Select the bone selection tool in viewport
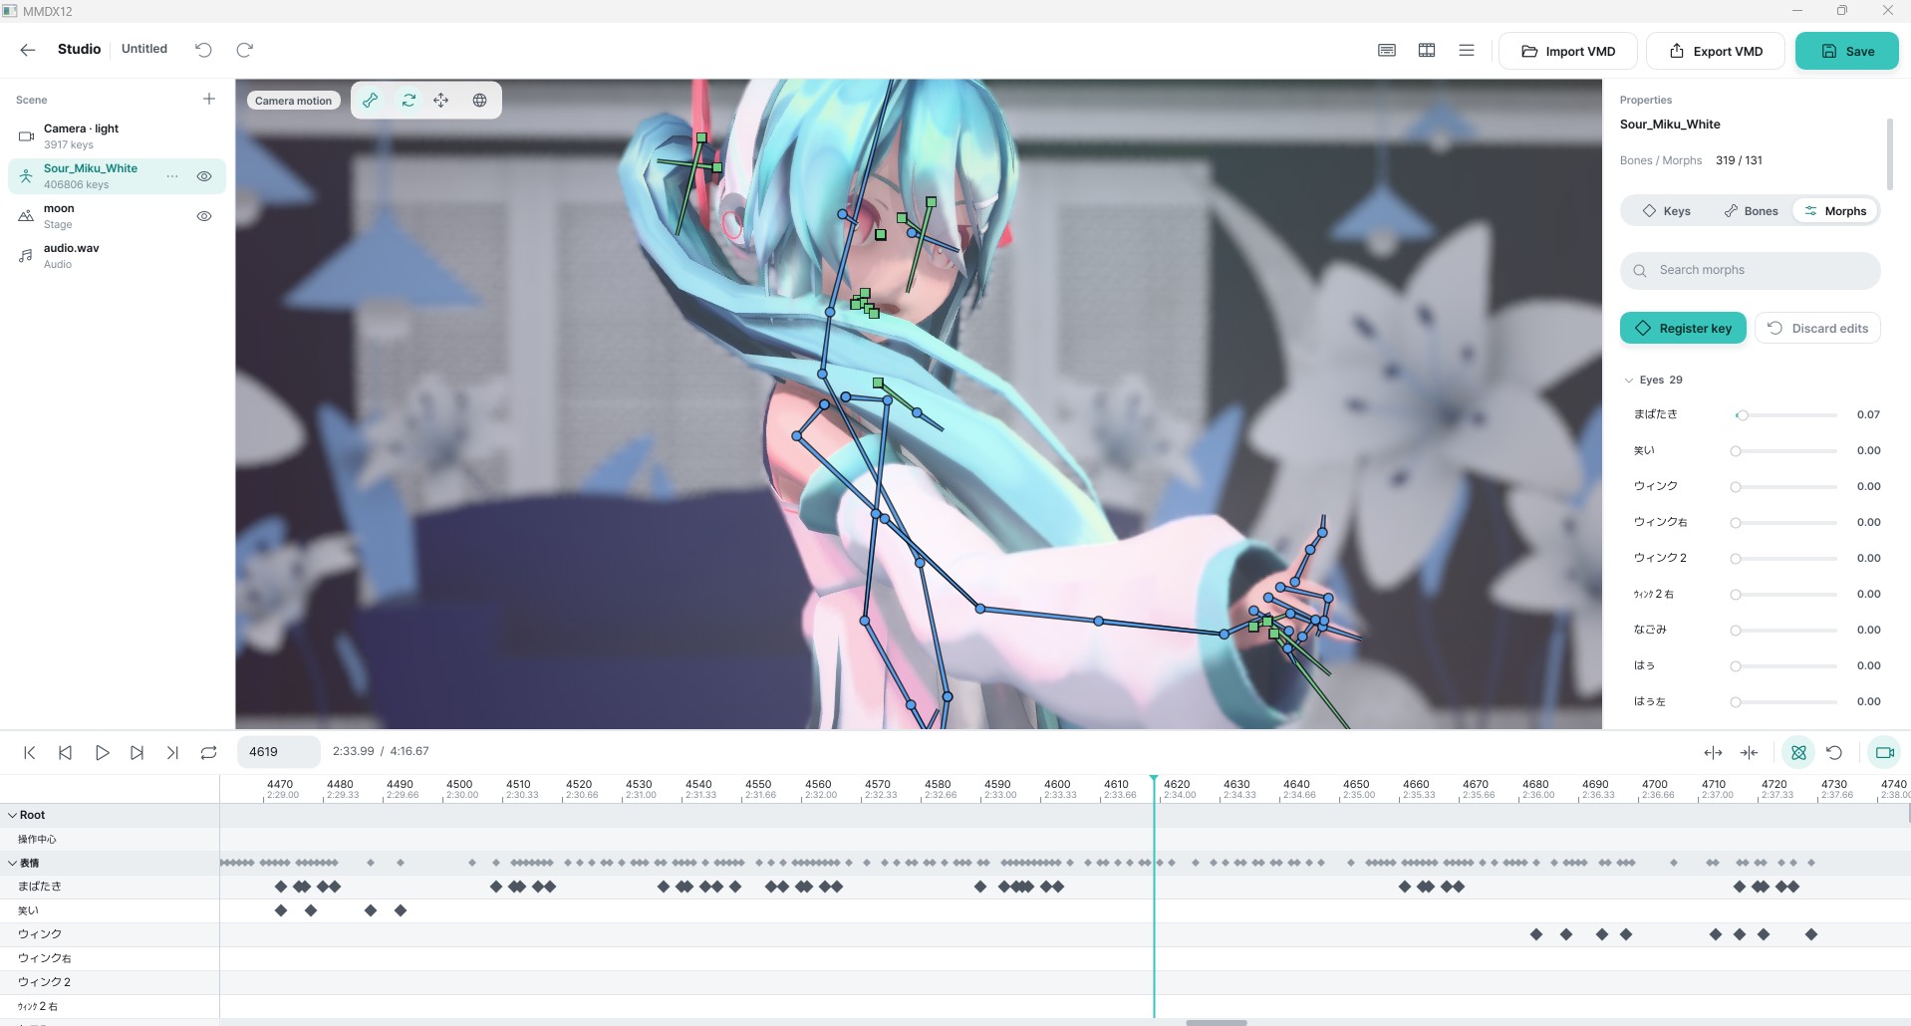This screenshot has width=1911, height=1026. tap(371, 101)
